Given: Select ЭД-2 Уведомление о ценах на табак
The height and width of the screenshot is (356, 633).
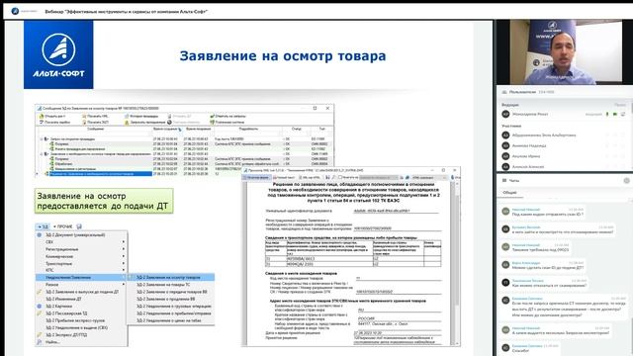Looking at the screenshot, I should (x=171, y=320).
